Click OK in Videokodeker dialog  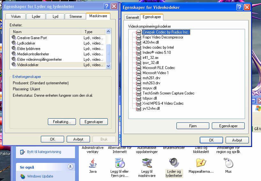[211, 140]
